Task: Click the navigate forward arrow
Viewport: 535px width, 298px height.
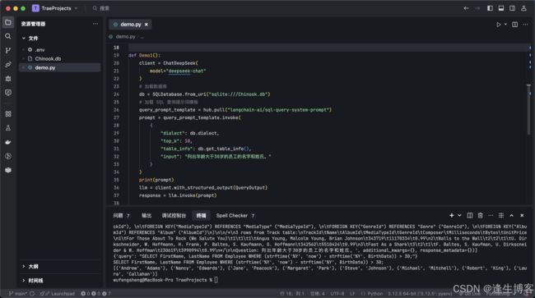Action: point(477,8)
